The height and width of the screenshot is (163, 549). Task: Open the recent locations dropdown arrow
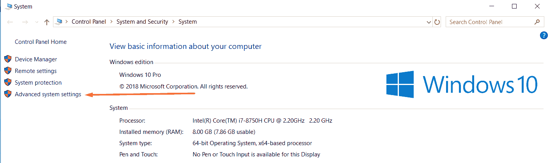[37, 22]
